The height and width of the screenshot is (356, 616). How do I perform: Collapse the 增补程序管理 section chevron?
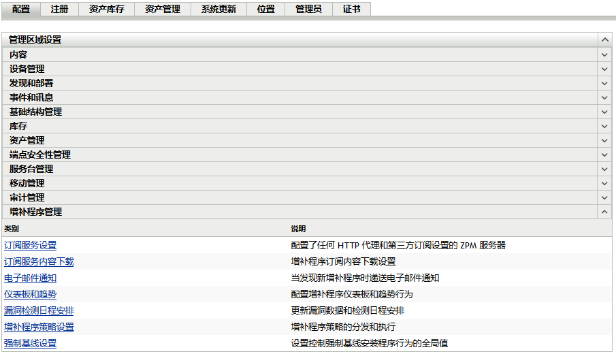pos(604,212)
